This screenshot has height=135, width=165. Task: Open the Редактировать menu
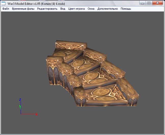coord(47,9)
